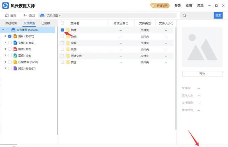Viewport: 228px width, 147px height.
Task: Open 客服 customer service
Action: tap(189, 6)
